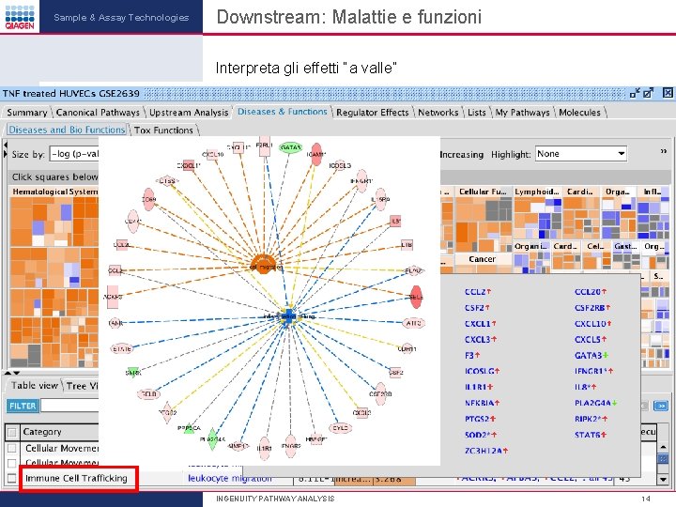The height and width of the screenshot is (507, 676).
Task: Select Immune Cell Trafficking category text
Action: 76,478
